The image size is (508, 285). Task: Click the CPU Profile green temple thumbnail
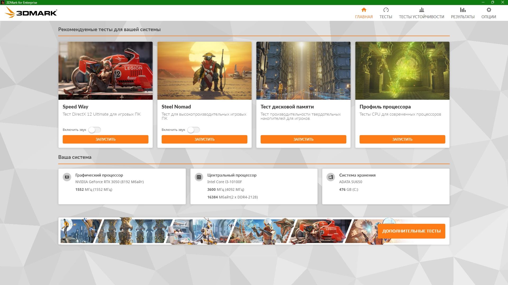click(402, 70)
